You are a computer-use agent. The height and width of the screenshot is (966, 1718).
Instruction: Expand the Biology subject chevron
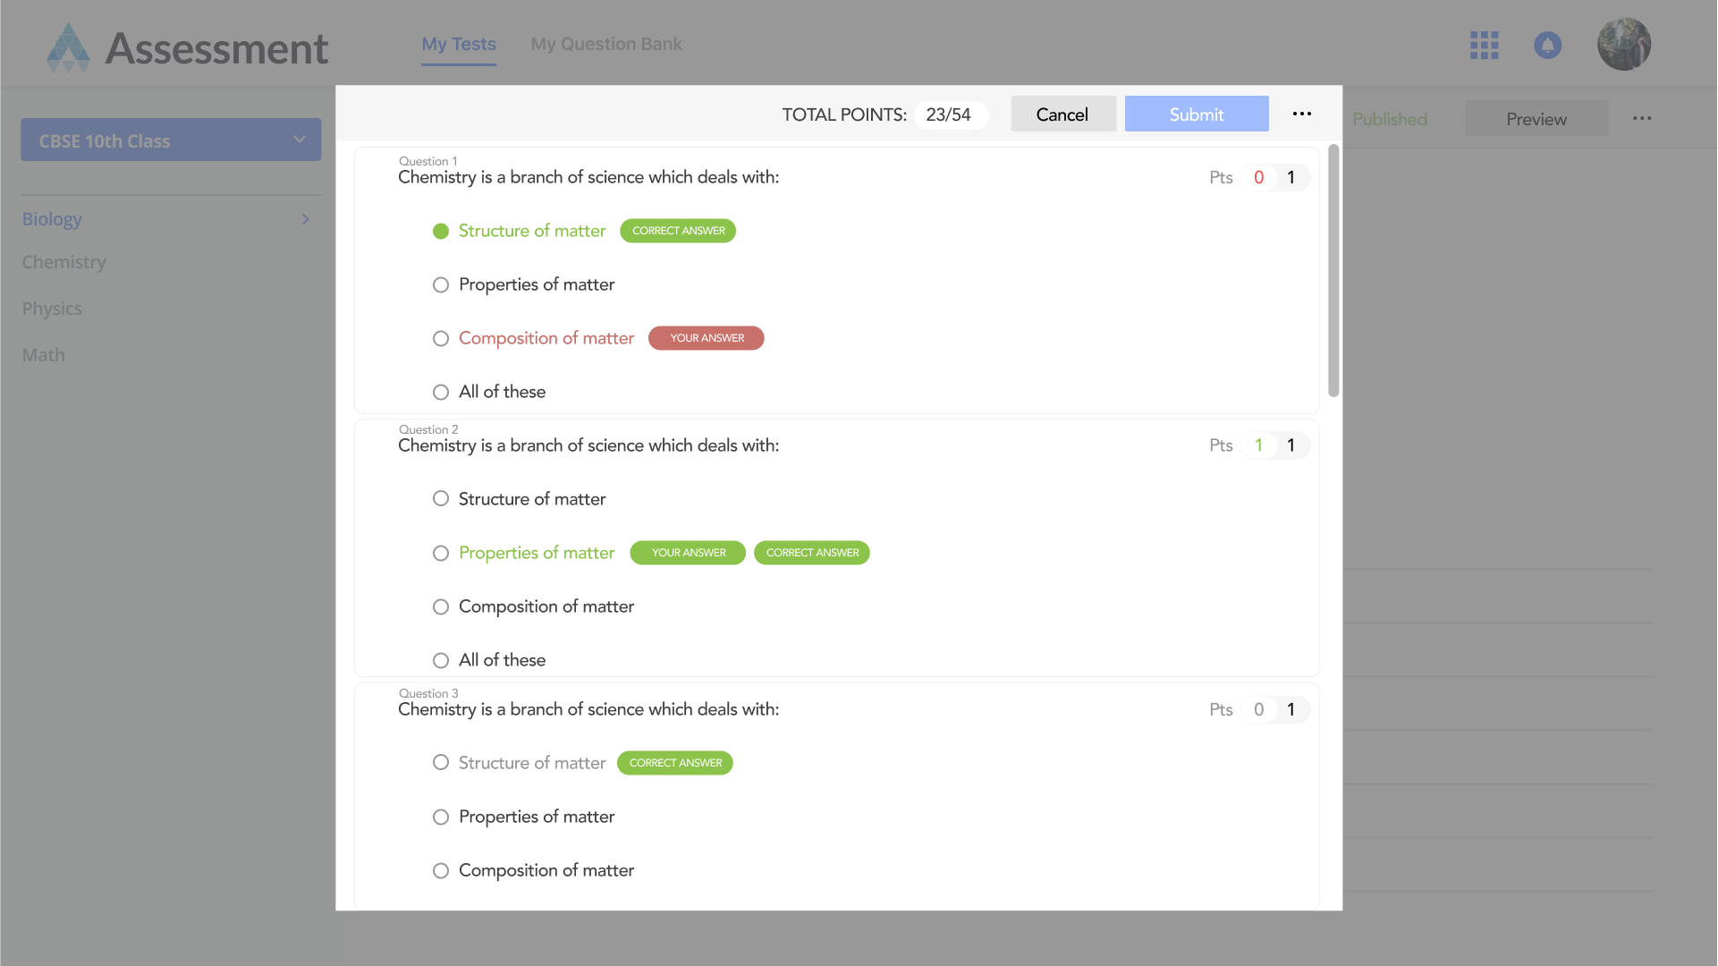pos(305,219)
